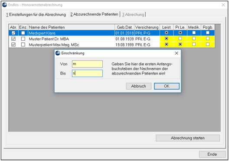Click the CGM logo icon in the Einschränkung title bar
Viewport: 229px width, 161px height.
[58, 53]
